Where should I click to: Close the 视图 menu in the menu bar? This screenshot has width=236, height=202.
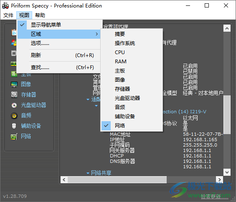coord(24,15)
